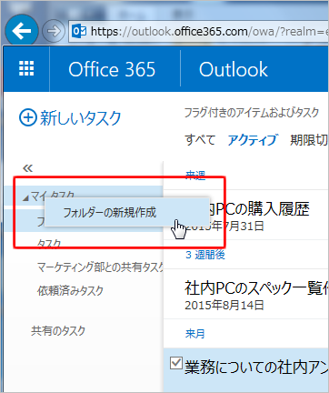Click the Outlook header title
329x393 pixels.
(234, 69)
